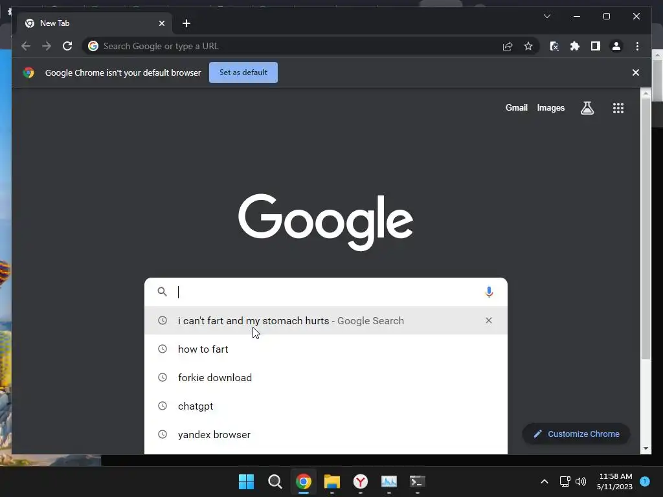Open the Extensions puzzle icon
Viewport: 663px width, 497px height.
point(575,46)
